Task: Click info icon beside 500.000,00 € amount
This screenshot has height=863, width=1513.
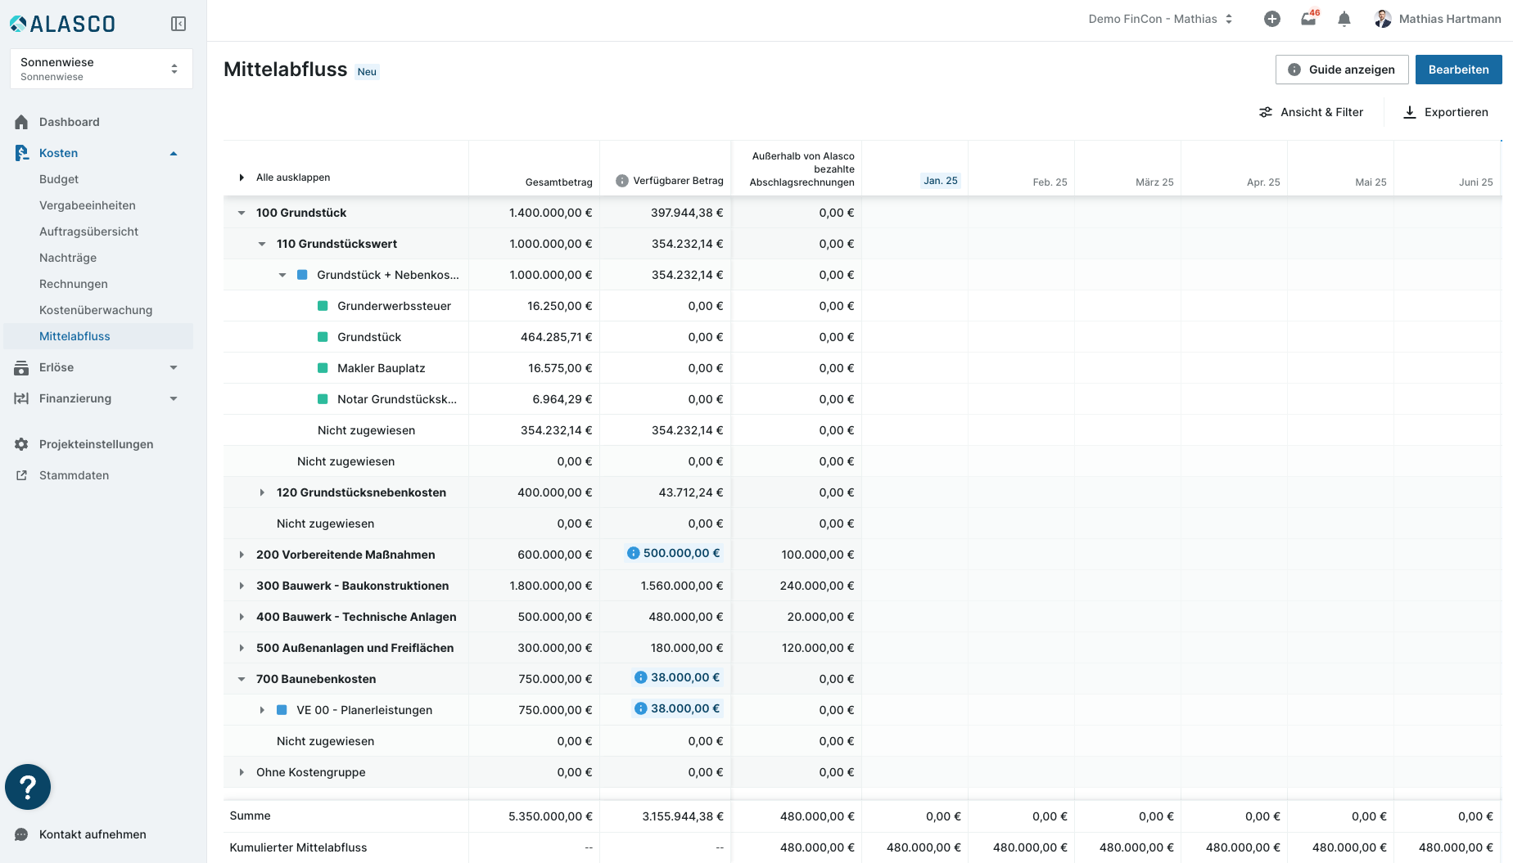Action: click(x=633, y=554)
